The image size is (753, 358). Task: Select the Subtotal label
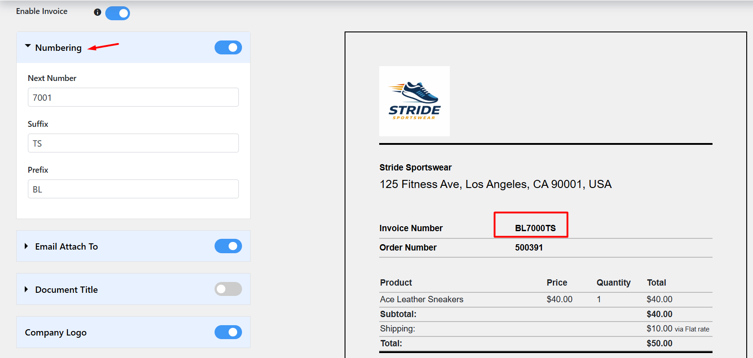(x=398, y=314)
